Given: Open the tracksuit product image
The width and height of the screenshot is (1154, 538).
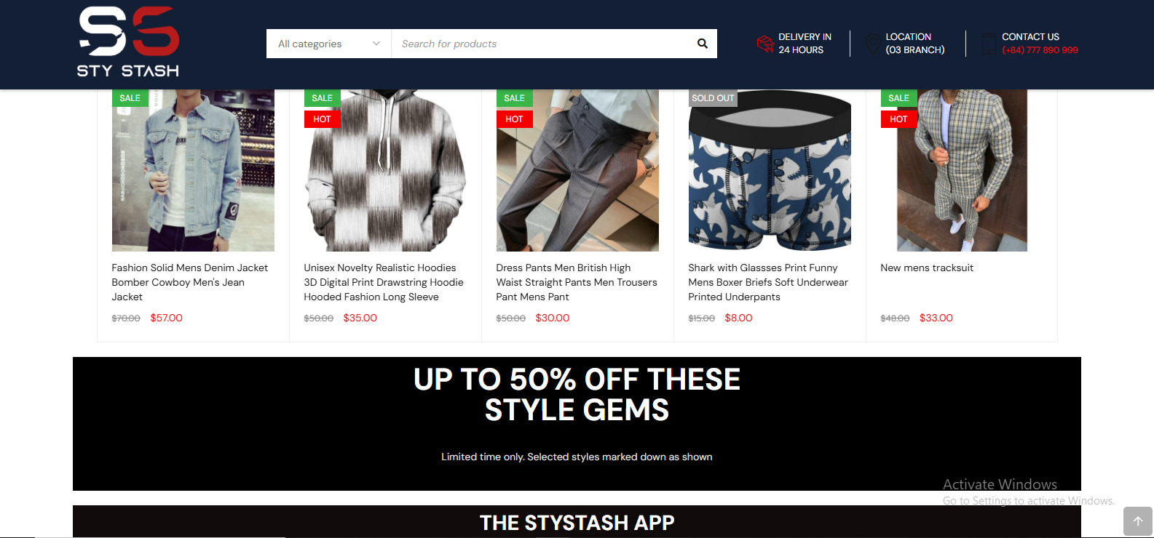Looking at the screenshot, I should point(962,171).
